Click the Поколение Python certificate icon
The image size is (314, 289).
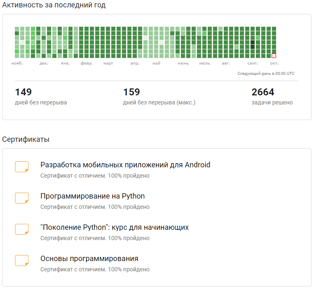tap(22, 229)
